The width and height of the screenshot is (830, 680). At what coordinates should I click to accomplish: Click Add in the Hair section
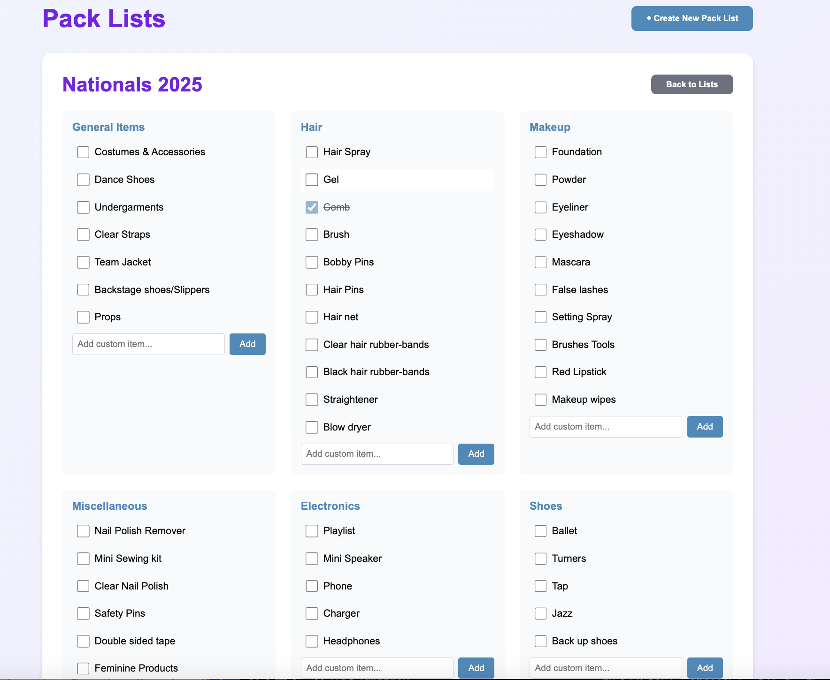click(x=476, y=454)
